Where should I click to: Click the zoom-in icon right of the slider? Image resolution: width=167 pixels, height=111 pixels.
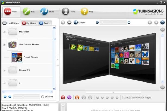point(129,22)
